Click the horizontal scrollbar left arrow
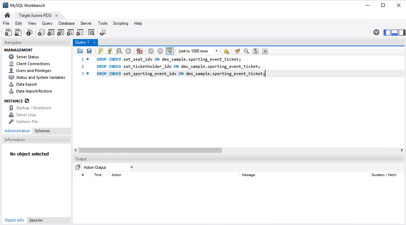Image resolution: width=406 pixels, height=225 pixels. click(x=76, y=150)
